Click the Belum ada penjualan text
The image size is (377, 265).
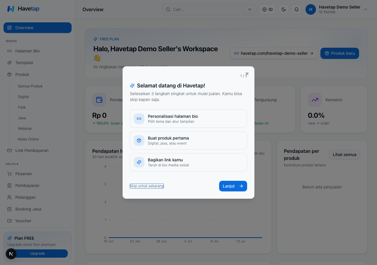pyautogui.click(x=322, y=187)
